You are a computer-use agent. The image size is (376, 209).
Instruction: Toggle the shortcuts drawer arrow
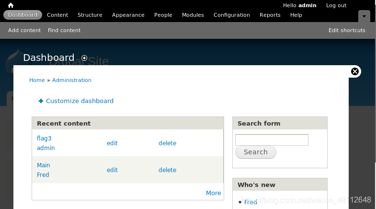point(364,16)
